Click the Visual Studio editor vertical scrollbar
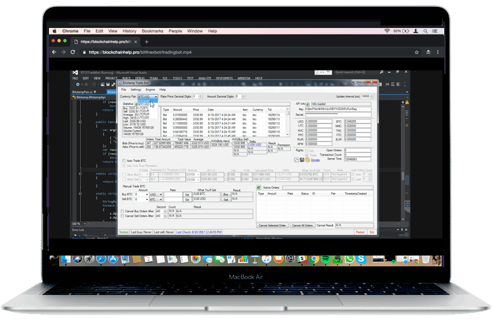The height and width of the screenshot is (321, 492). (x=402, y=163)
